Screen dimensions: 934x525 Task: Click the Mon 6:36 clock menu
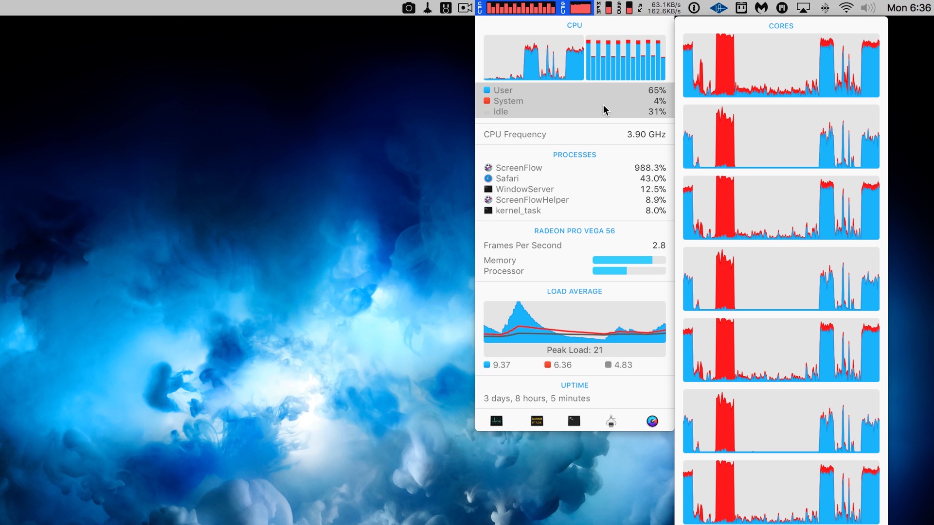point(908,8)
